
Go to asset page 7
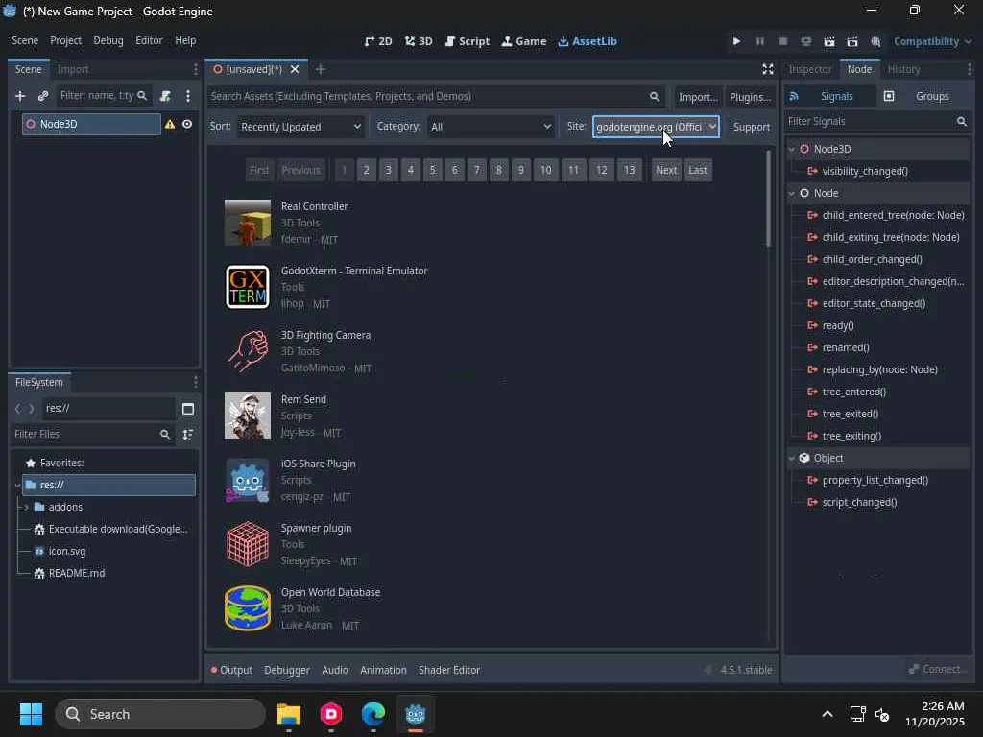476,170
